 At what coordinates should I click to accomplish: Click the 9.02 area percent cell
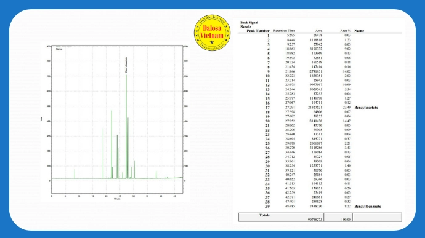[348, 49]
